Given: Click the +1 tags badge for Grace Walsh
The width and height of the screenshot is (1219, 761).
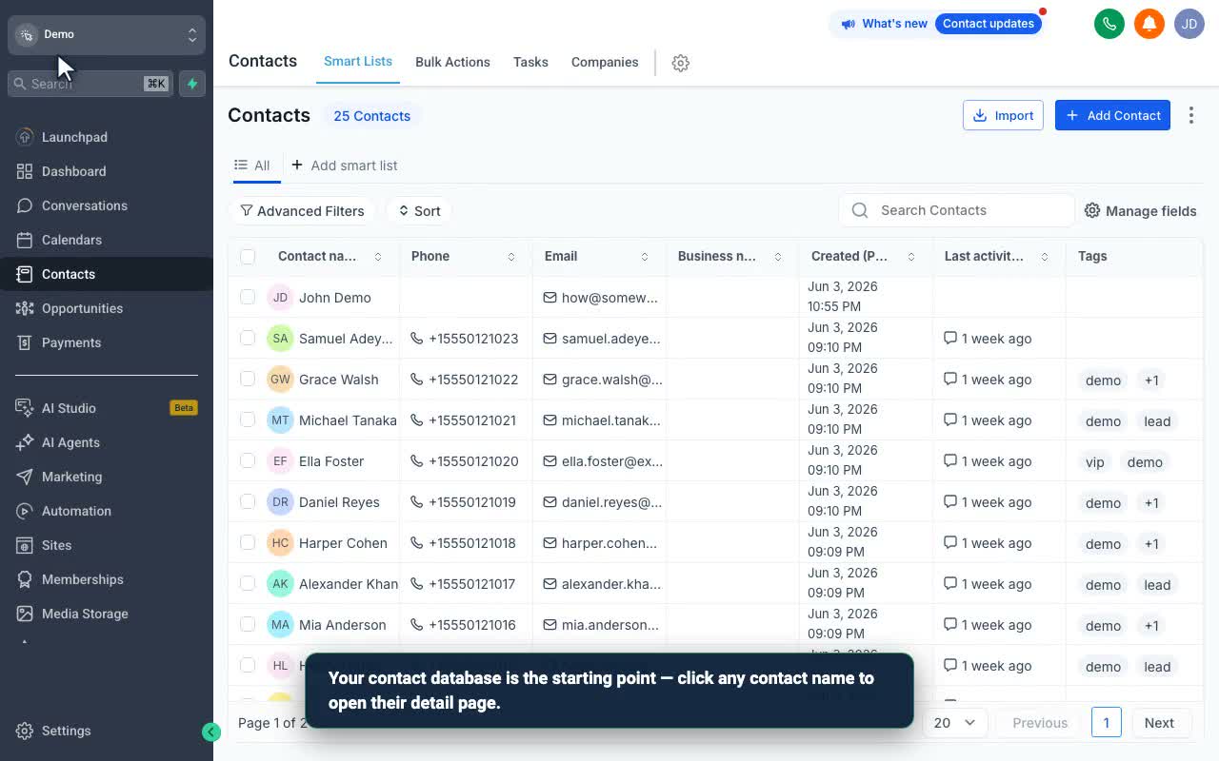Looking at the screenshot, I should [1151, 380].
